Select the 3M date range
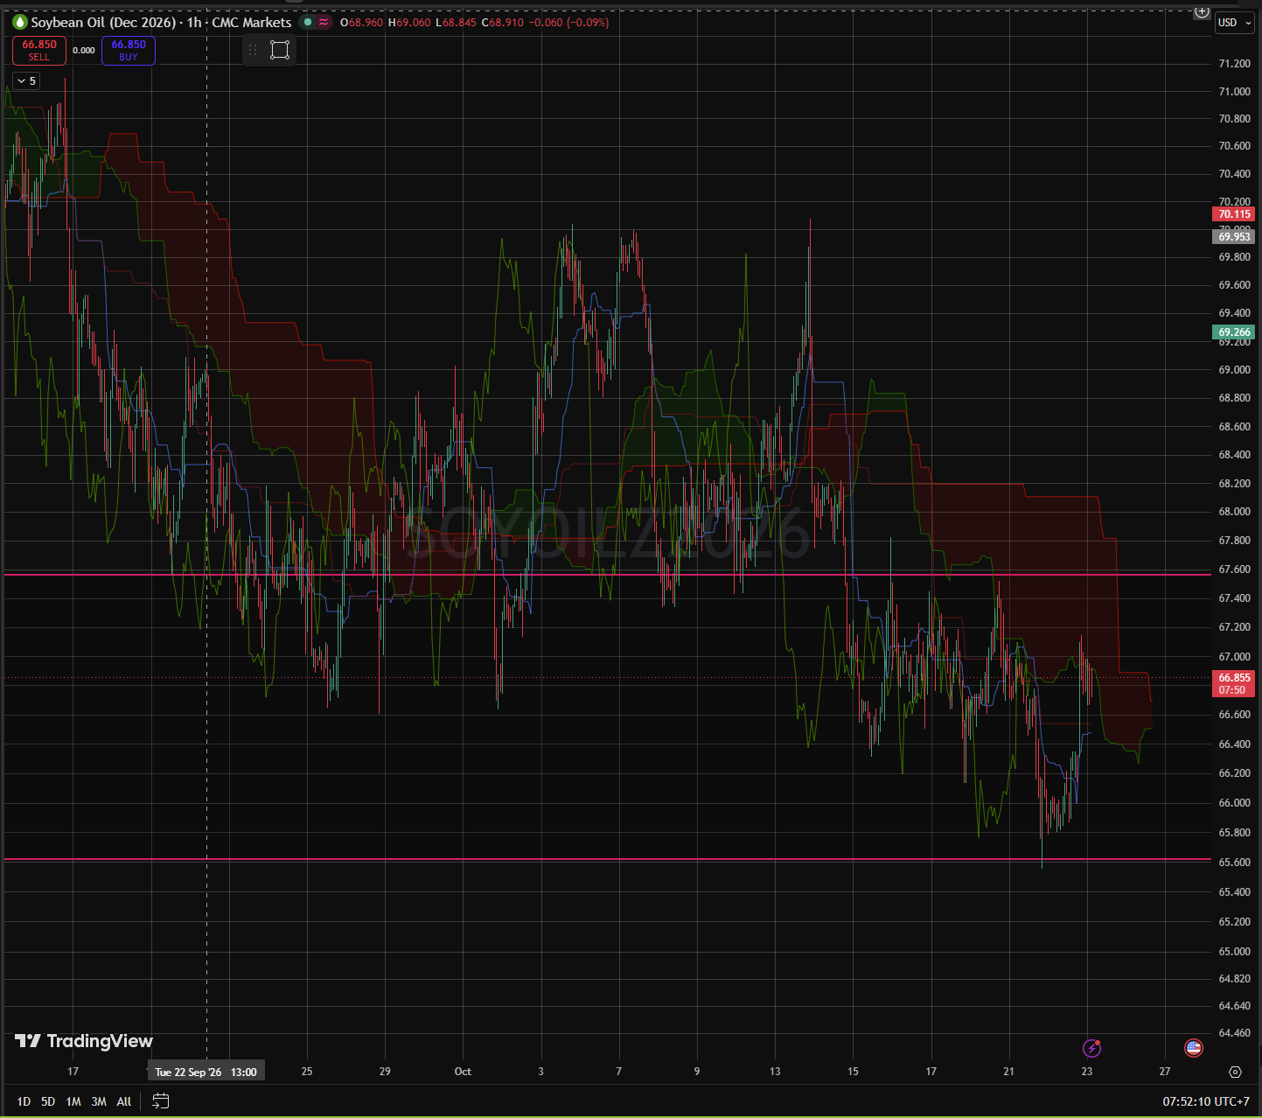This screenshot has width=1262, height=1118. 99,1101
